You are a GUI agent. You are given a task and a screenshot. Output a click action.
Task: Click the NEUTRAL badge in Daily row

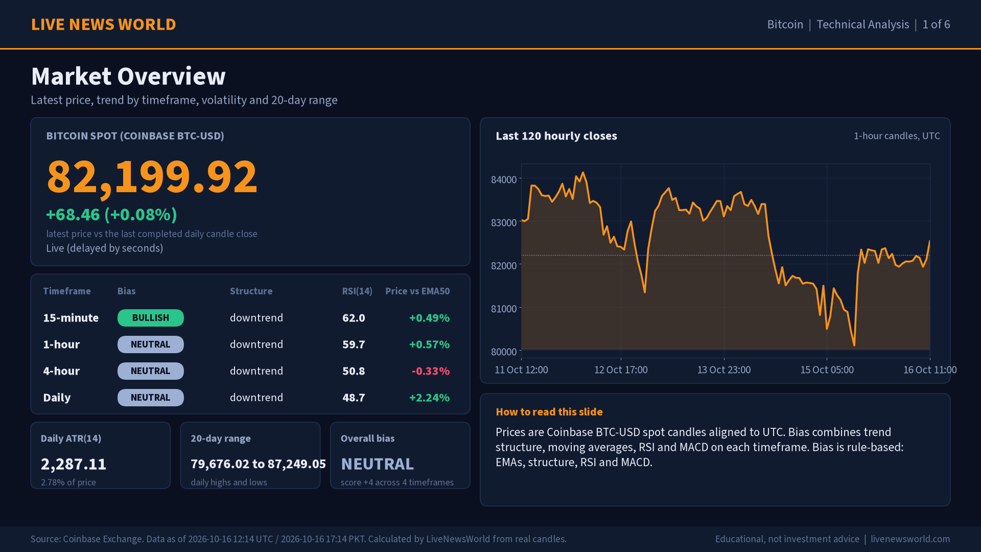pyautogui.click(x=151, y=398)
